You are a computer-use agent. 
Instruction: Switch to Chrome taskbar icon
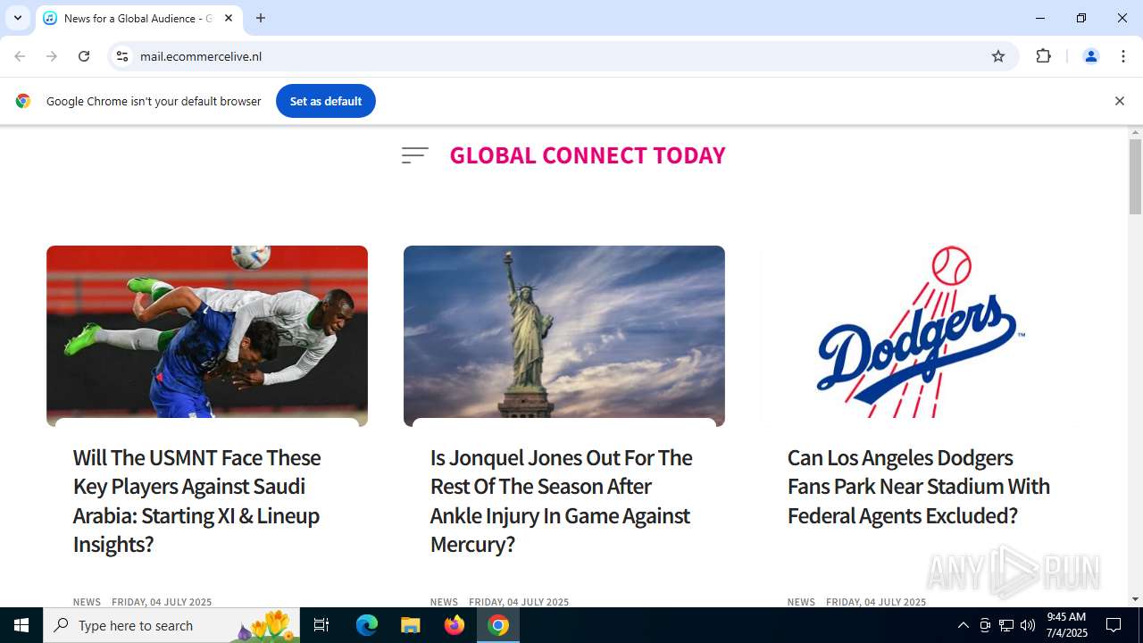498,625
